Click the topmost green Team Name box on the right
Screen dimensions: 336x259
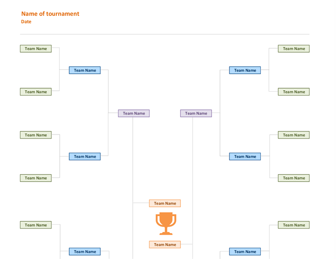pos(294,49)
